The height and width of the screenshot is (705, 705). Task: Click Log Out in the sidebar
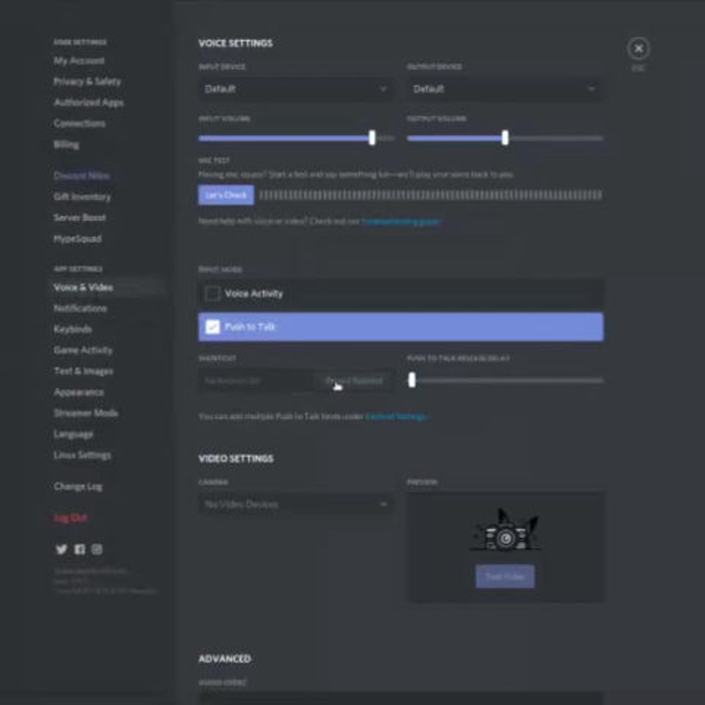click(x=70, y=518)
